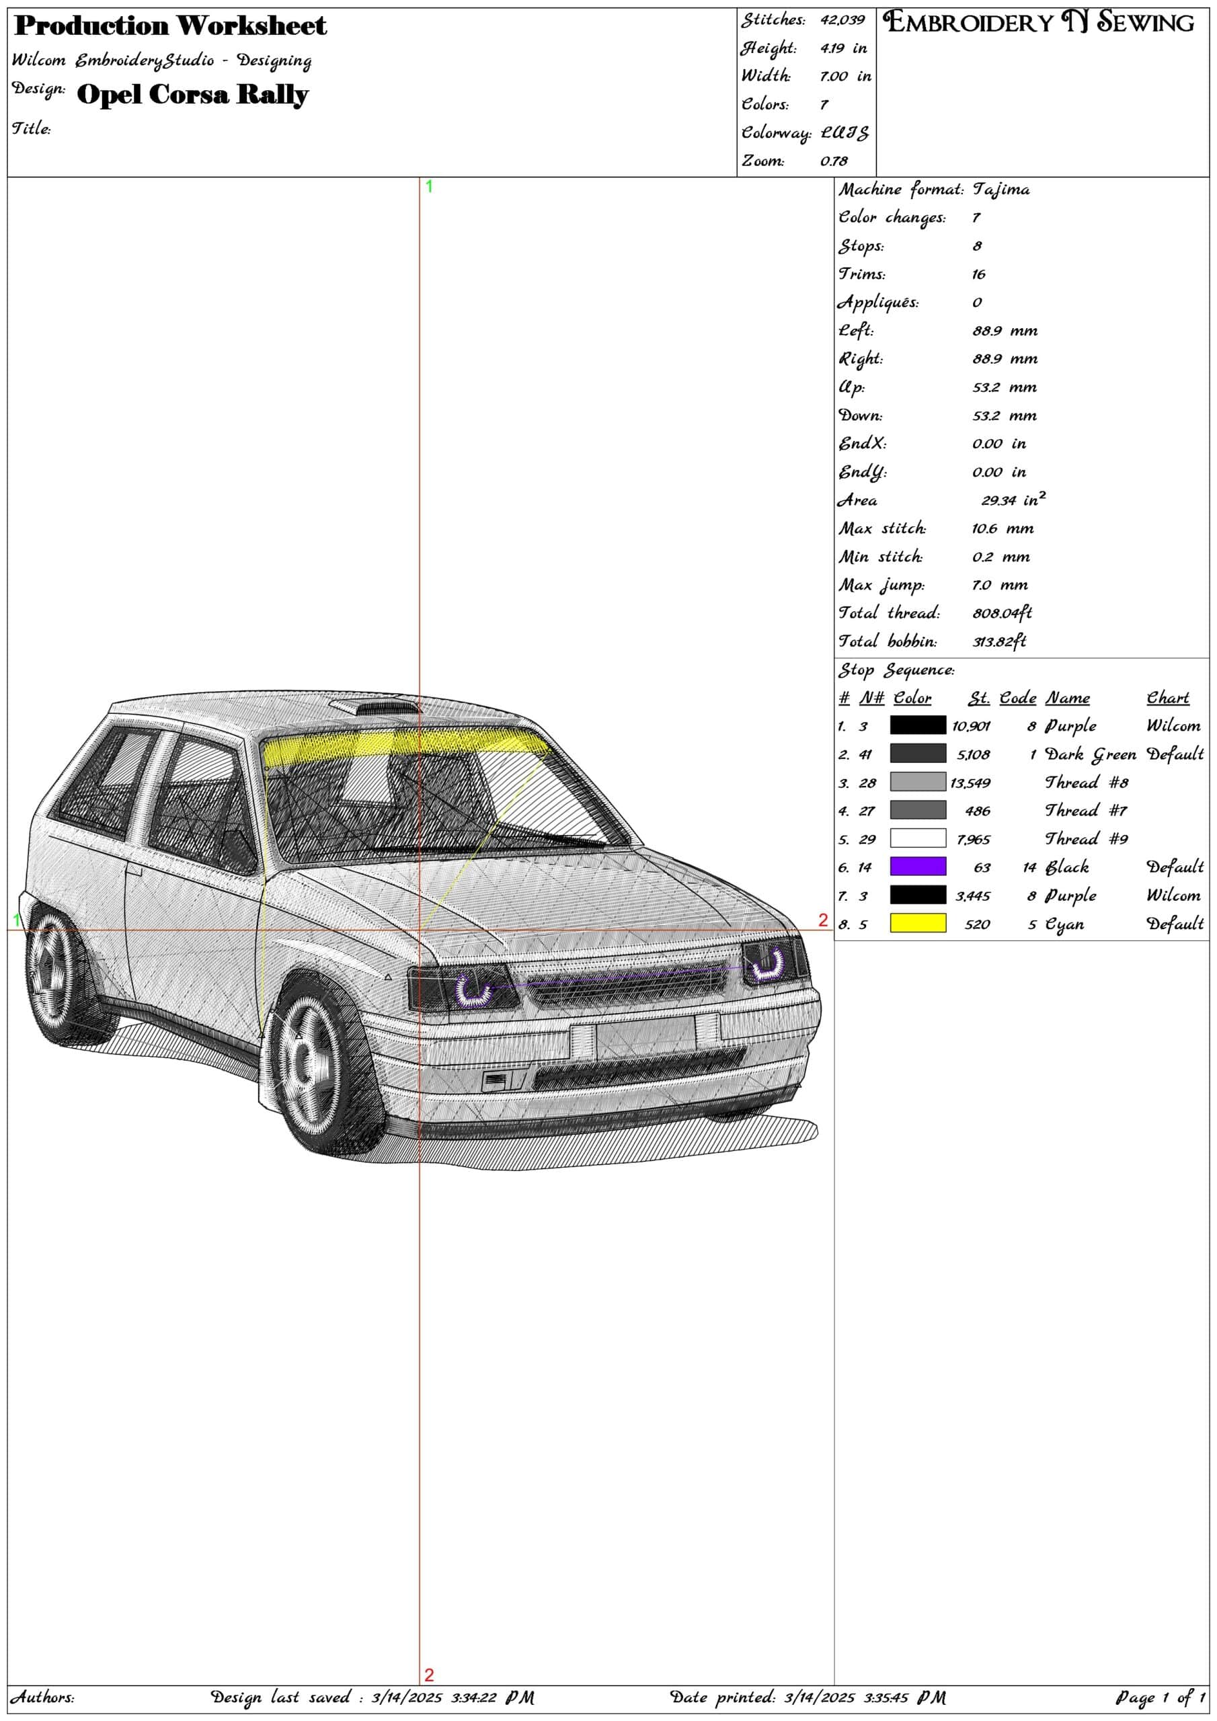Click the Trims value 16
This screenshot has height=1721, width=1217.
[978, 274]
